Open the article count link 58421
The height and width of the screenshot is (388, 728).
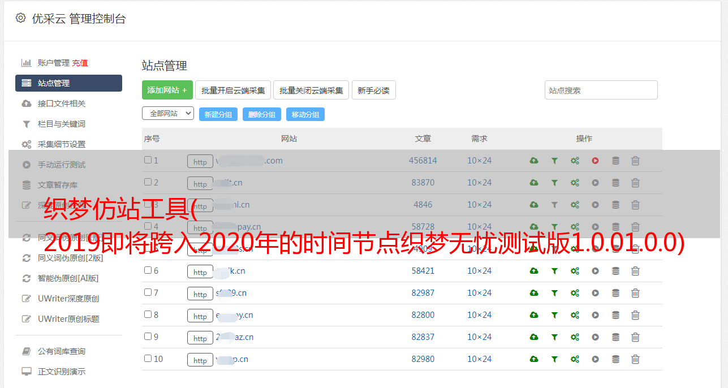[423, 271]
